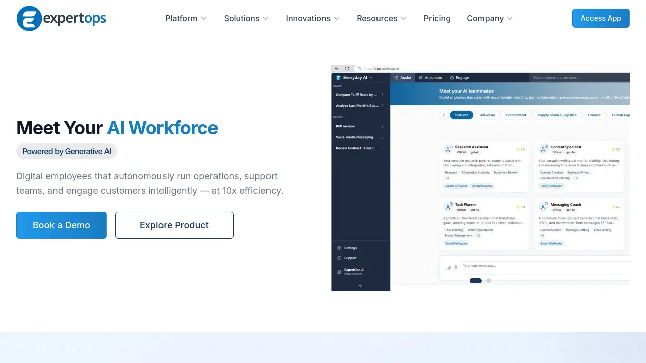Click the Task Planner agent icon
The image size is (646, 363).
pyautogui.click(x=448, y=207)
